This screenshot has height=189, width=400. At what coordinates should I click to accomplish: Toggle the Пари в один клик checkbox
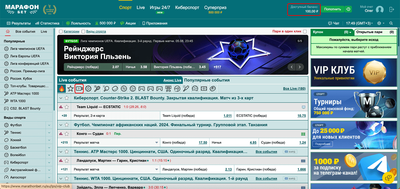(x=305, y=32)
